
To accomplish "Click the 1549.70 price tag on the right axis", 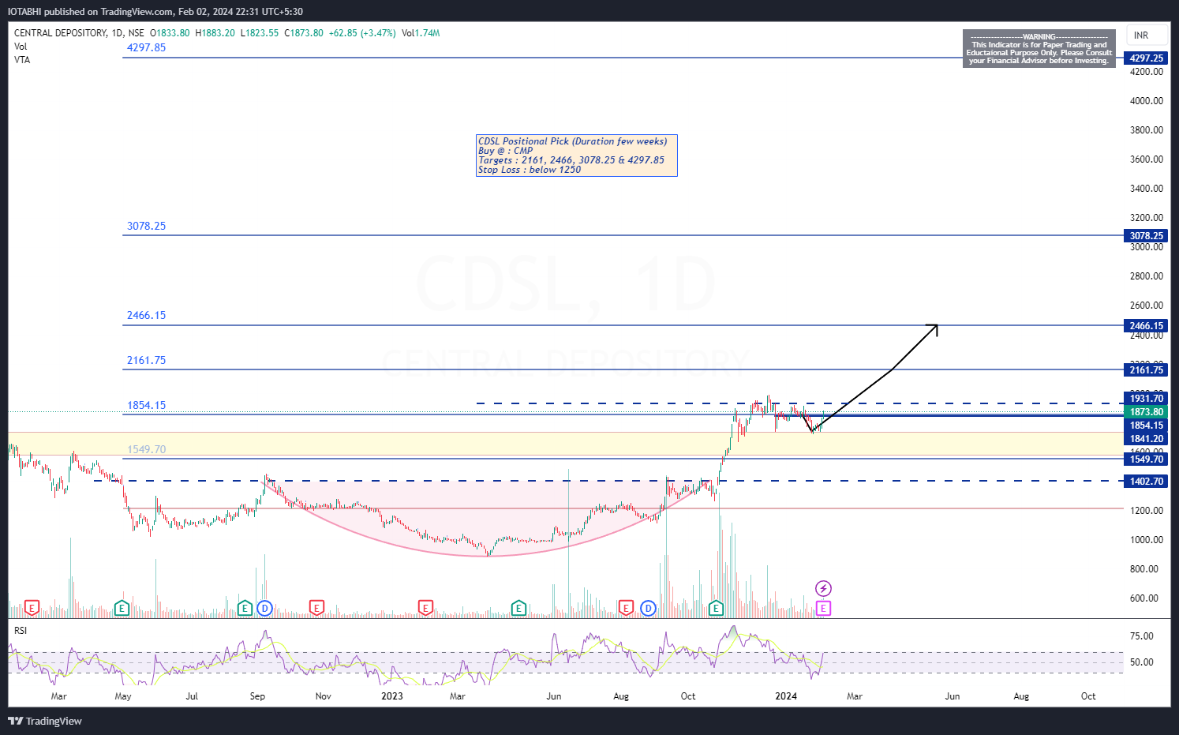I will click(1146, 459).
